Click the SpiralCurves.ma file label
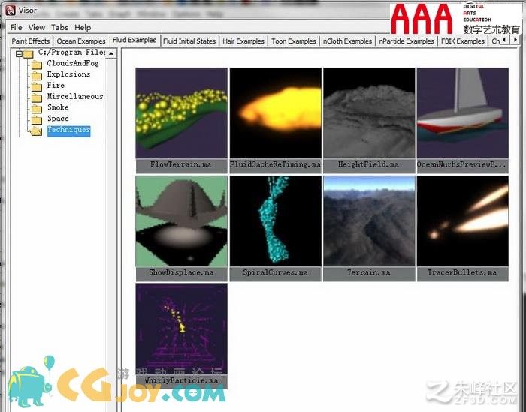 pyautogui.click(x=276, y=273)
